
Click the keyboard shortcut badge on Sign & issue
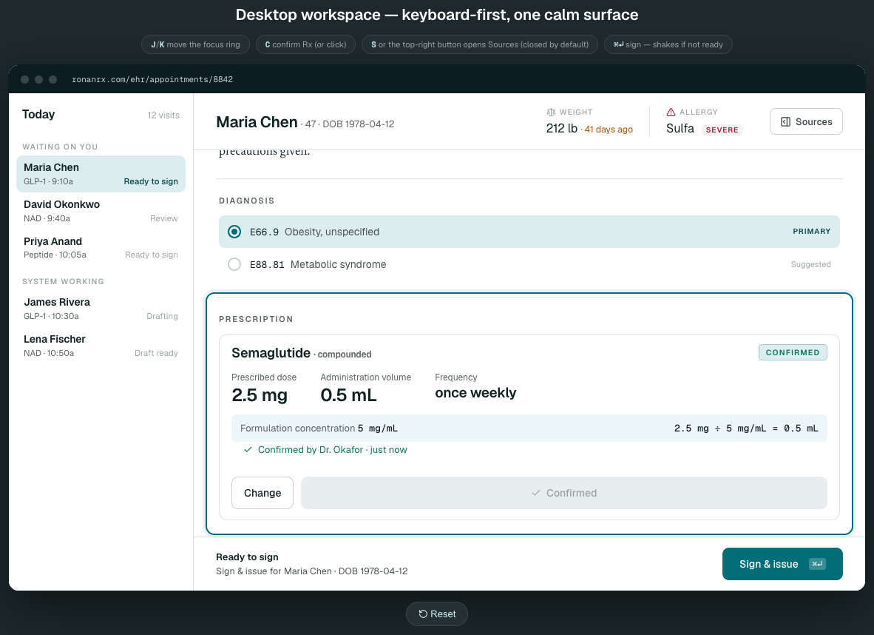817,564
